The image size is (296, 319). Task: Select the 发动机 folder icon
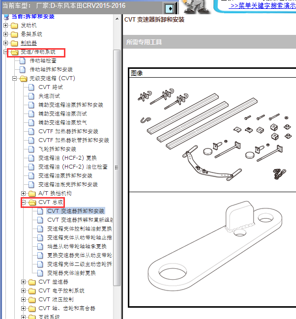coord(14,26)
